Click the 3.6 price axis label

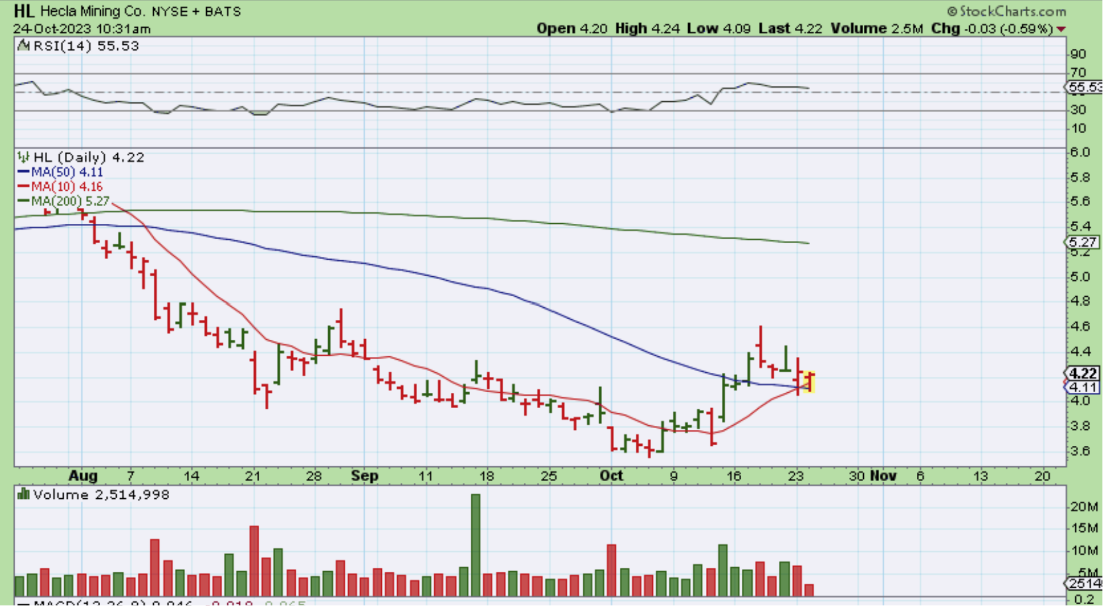[x=1080, y=451]
